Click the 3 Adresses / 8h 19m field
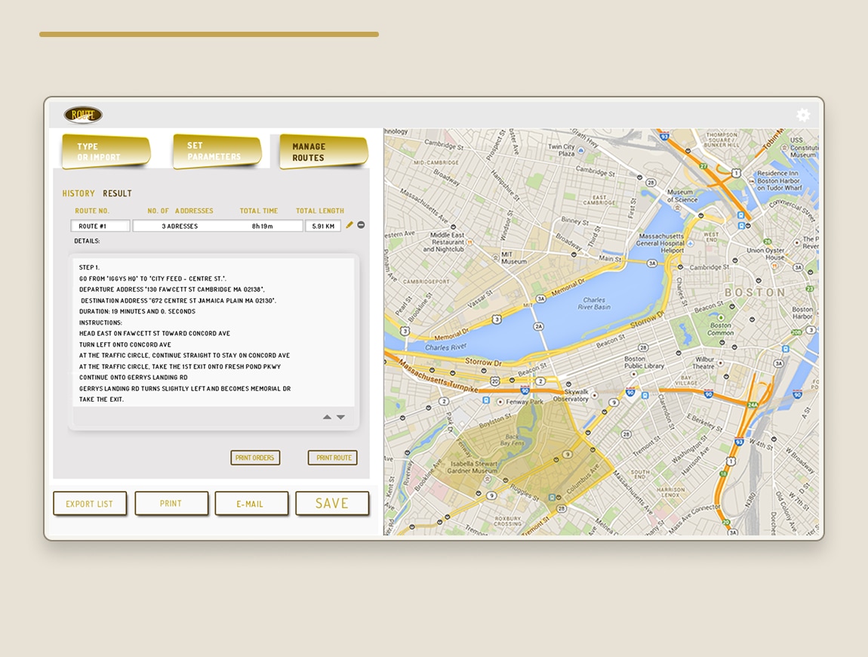 pos(217,226)
